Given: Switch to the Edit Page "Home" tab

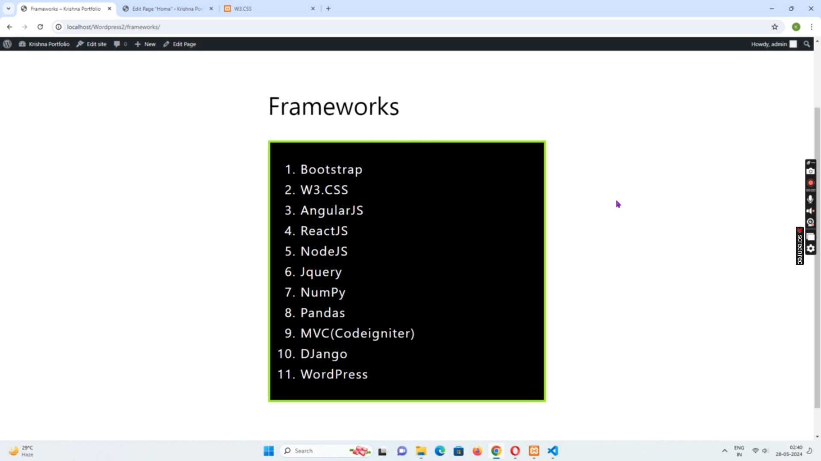Looking at the screenshot, I should tap(167, 9).
